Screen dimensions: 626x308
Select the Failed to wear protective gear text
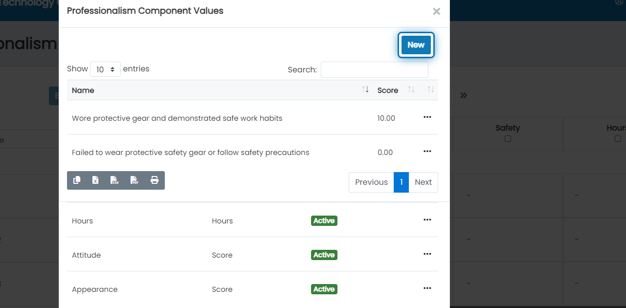coord(191,153)
